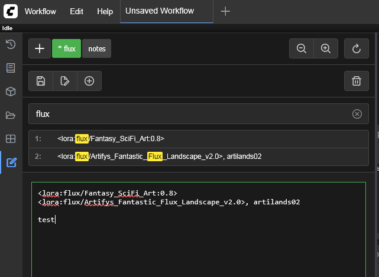Save the current note
This screenshot has width=379, height=277.
click(x=41, y=81)
